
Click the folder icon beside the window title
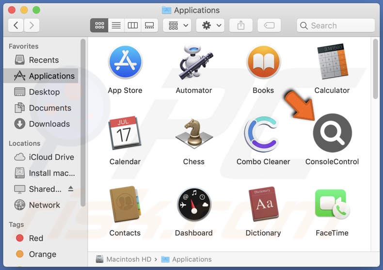(x=166, y=10)
